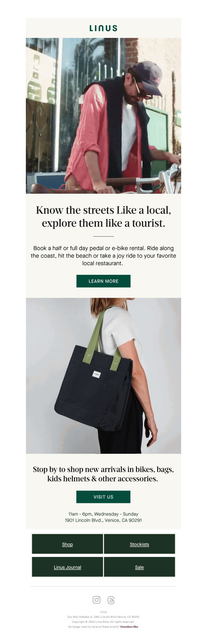207x638 pixels.
Task: Open the Sale link
Action: click(139, 567)
